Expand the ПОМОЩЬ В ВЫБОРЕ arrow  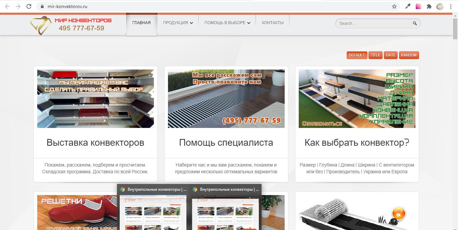(249, 23)
